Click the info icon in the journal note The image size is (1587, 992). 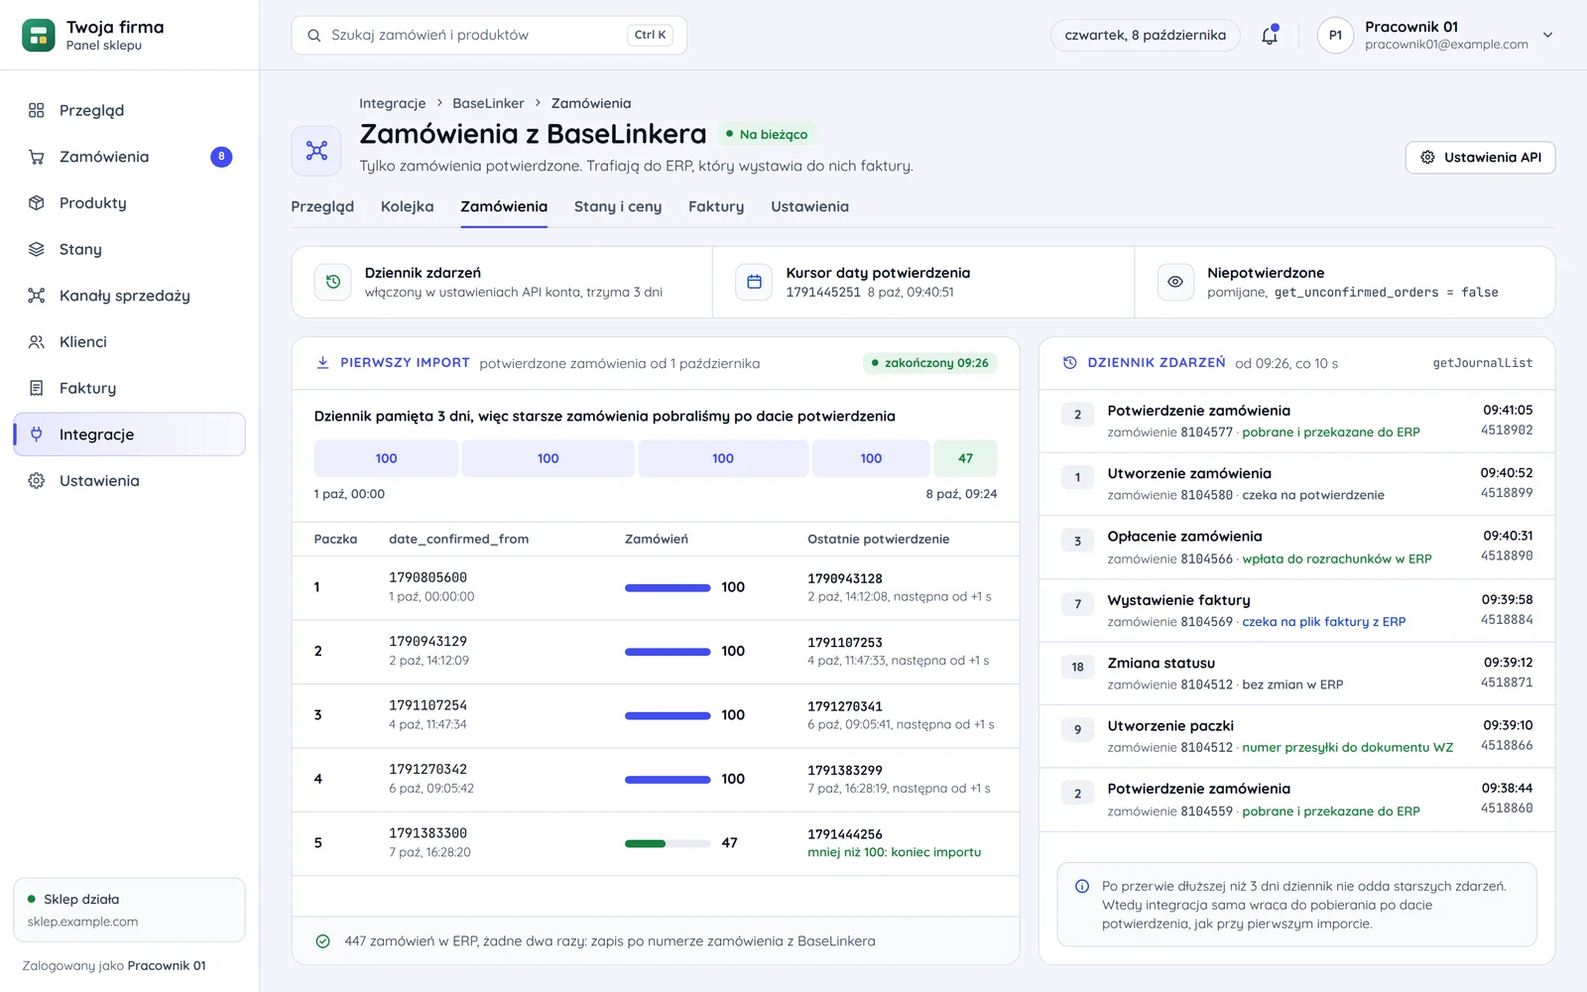pos(1082,887)
